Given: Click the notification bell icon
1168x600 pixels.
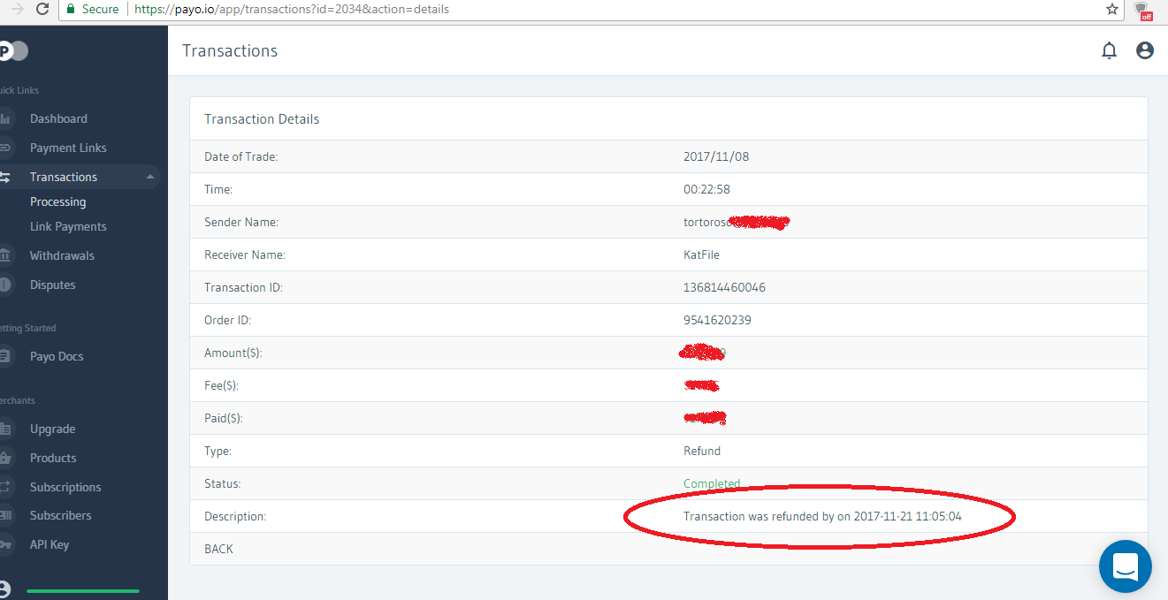Looking at the screenshot, I should (1109, 51).
